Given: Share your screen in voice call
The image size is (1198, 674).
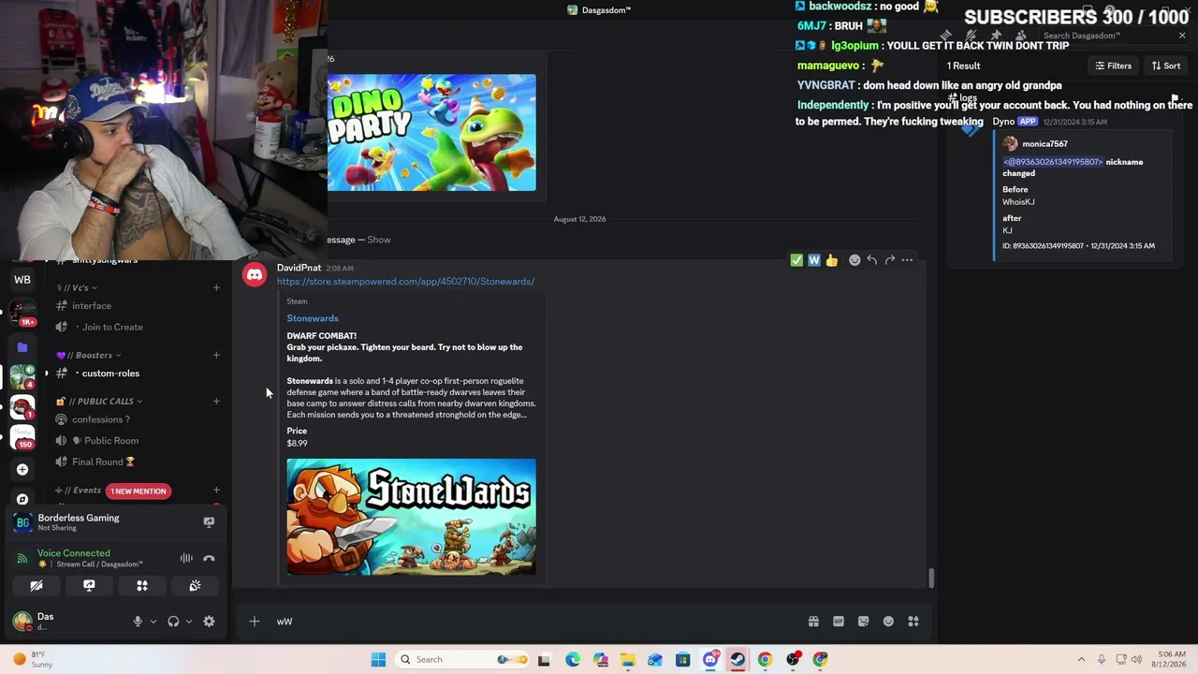Looking at the screenshot, I should point(89,586).
